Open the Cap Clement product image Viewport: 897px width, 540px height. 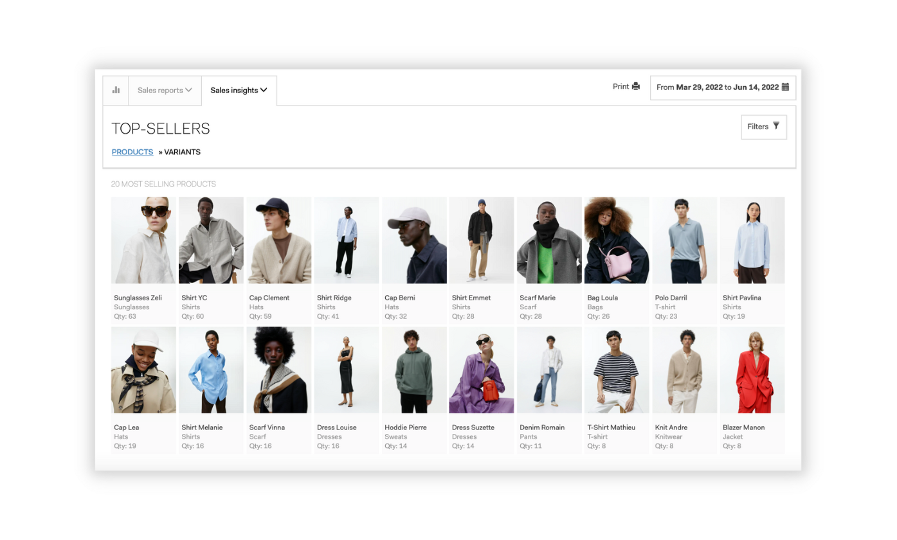point(279,240)
